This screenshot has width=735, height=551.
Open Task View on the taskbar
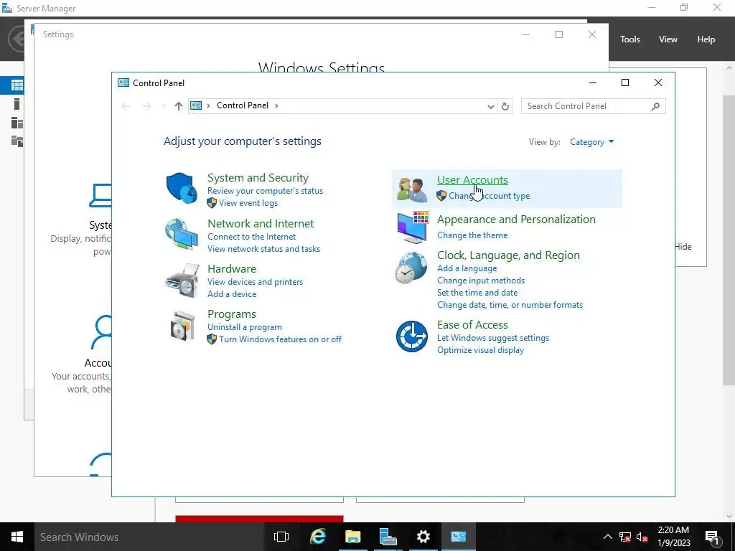click(x=281, y=537)
